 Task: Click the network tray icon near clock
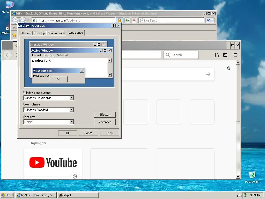click(245, 195)
